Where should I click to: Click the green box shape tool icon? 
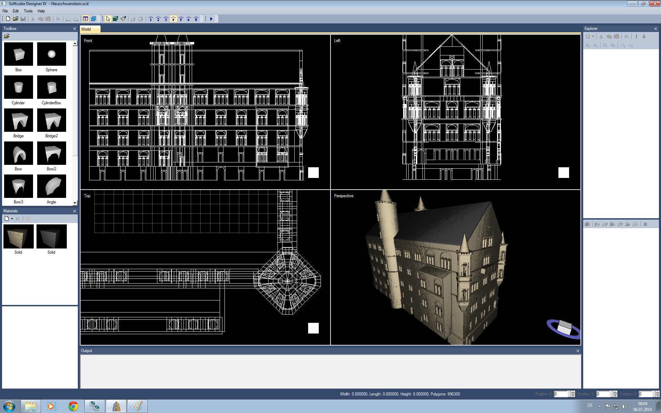click(116, 19)
